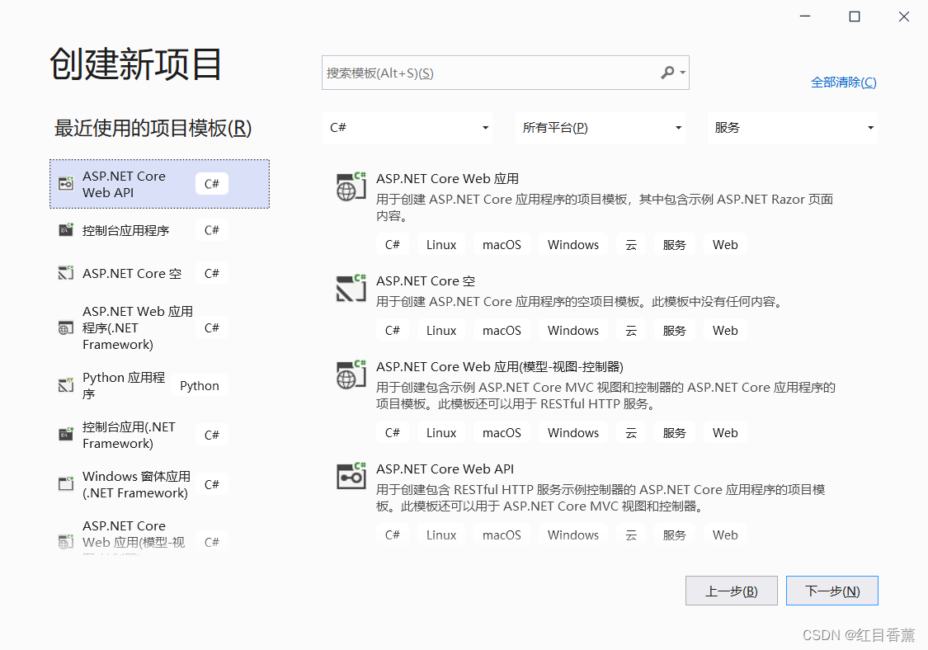Click the ASP.NET Core Web 应用(模型-视图-控制器) icon
This screenshot has height=650, width=928.
[x=351, y=374]
